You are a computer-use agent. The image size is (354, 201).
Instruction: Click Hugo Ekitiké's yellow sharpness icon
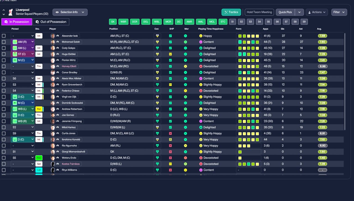click(170, 54)
